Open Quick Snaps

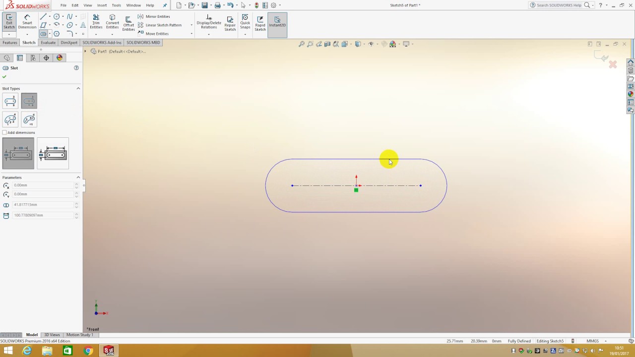245,22
